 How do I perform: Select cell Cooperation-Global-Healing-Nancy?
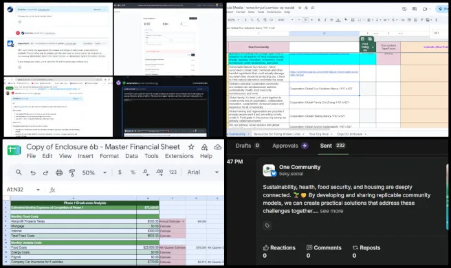point(324,116)
